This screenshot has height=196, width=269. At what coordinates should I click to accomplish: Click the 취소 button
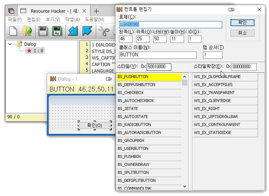point(242,33)
